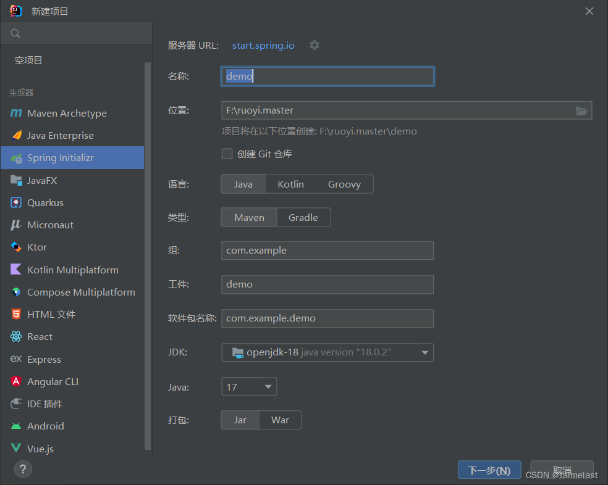This screenshot has height=485, width=608.
Task: Click the 组 com.example field
Action: [327, 251]
